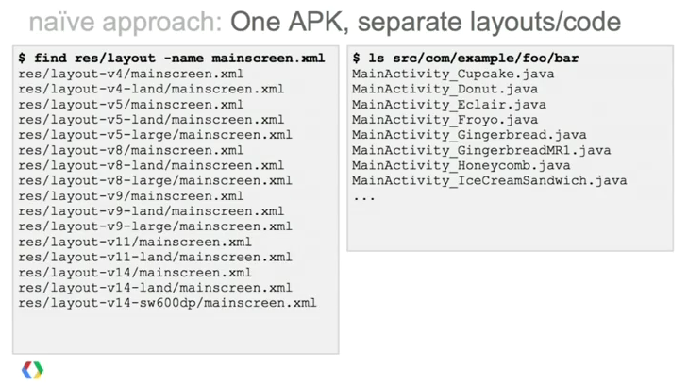Click res/layout-v8/mainscreen.xml path
The height and width of the screenshot is (385, 688).
click(x=131, y=150)
